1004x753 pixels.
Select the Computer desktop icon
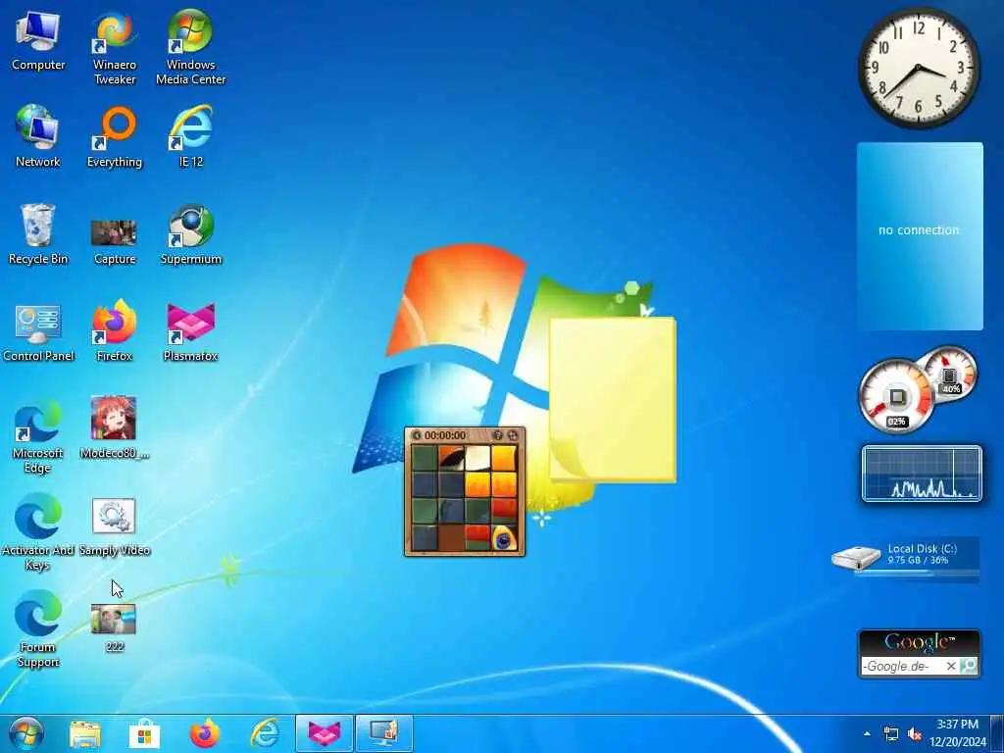click(38, 40)
